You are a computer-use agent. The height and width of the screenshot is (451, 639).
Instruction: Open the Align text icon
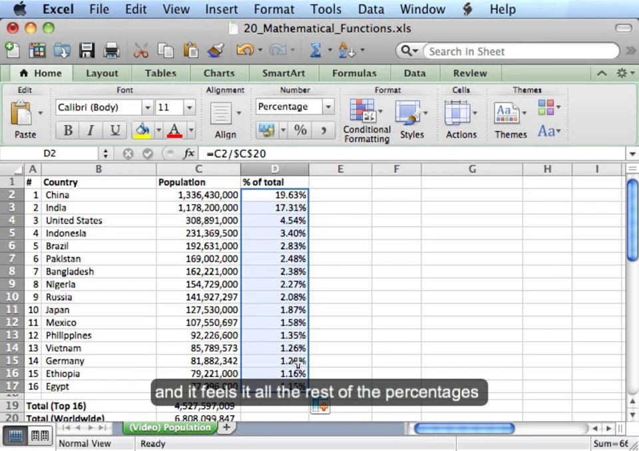click(221, 113)
